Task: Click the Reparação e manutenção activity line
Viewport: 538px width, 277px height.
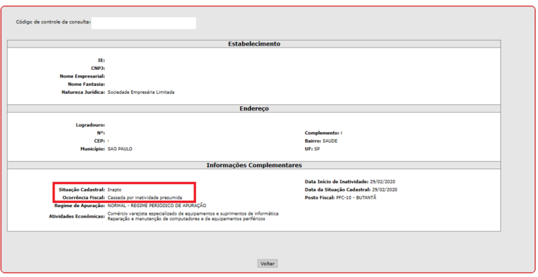Action: click(x=186, y=219)
